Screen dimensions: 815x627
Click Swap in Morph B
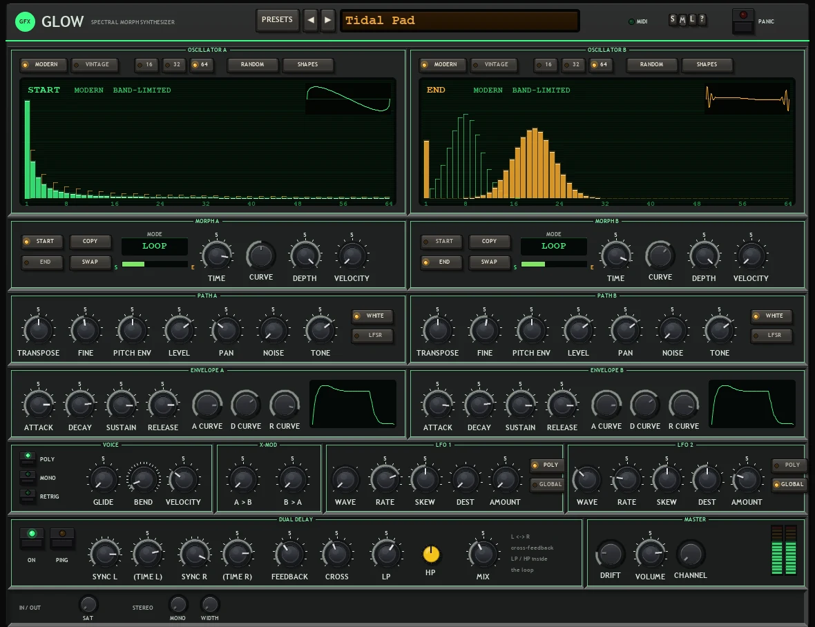coord(490,262)
